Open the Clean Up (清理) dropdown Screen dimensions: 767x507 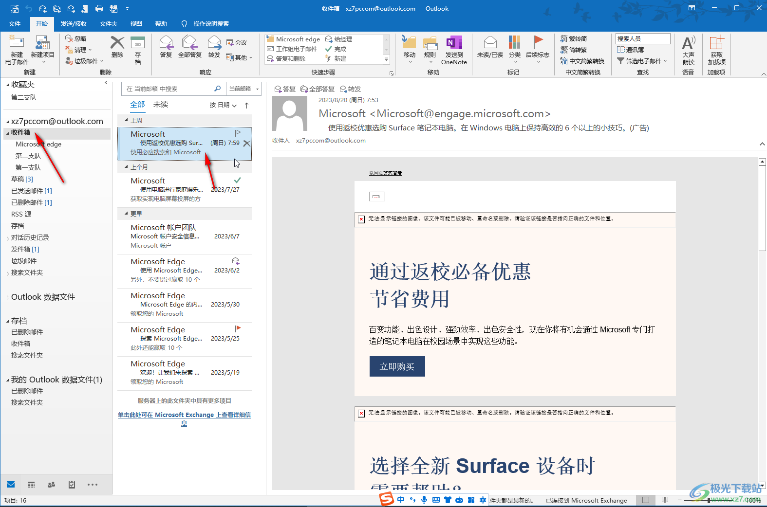tap(78, 50)
